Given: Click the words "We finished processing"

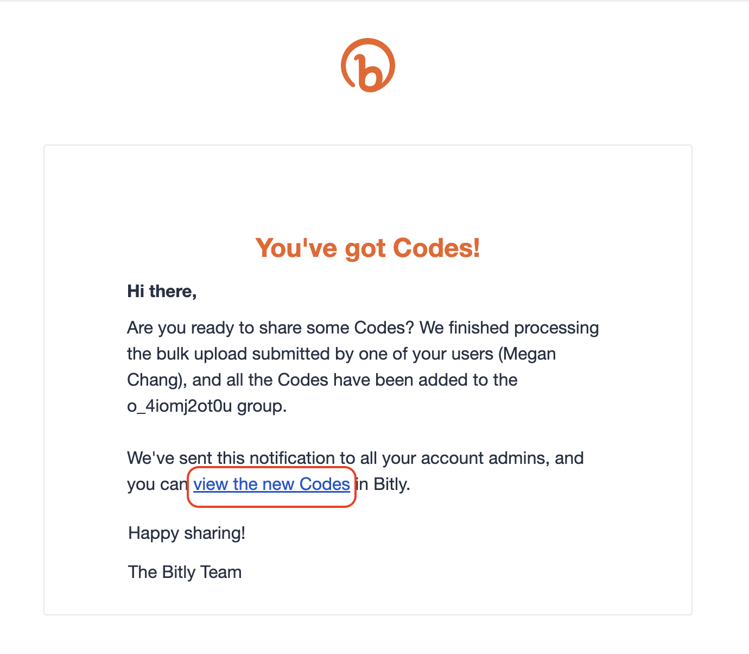Looking at the screenshot, I should point(509,328).
